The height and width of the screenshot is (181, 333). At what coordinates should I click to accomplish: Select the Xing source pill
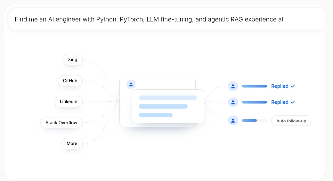point(73,60)
